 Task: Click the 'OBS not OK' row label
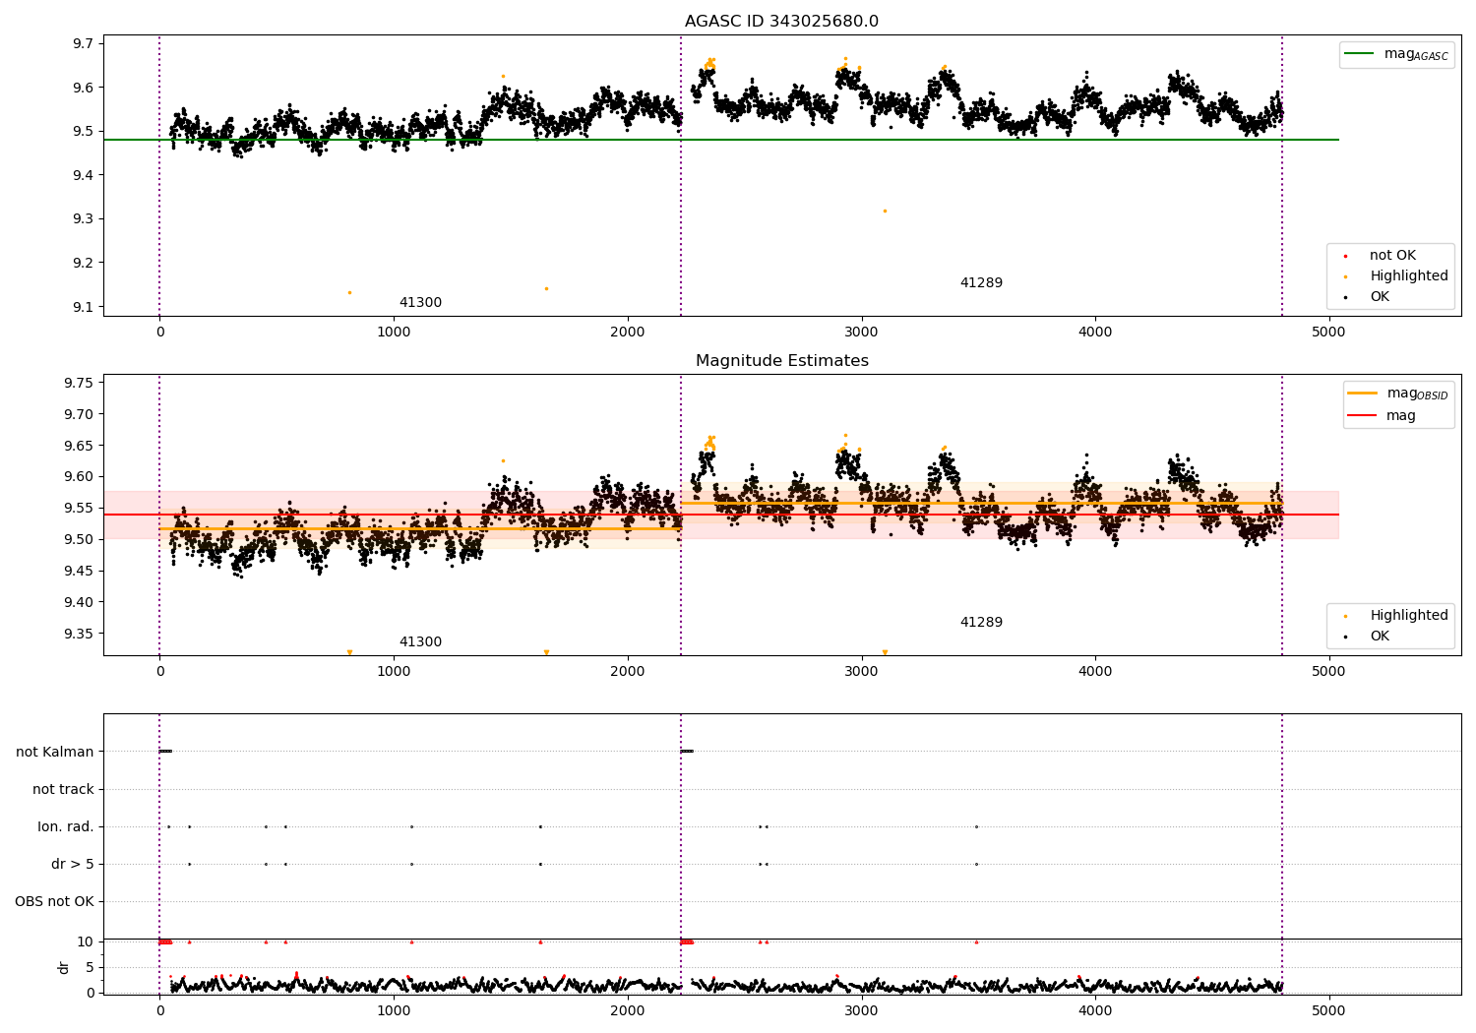(x=54, y=901)
